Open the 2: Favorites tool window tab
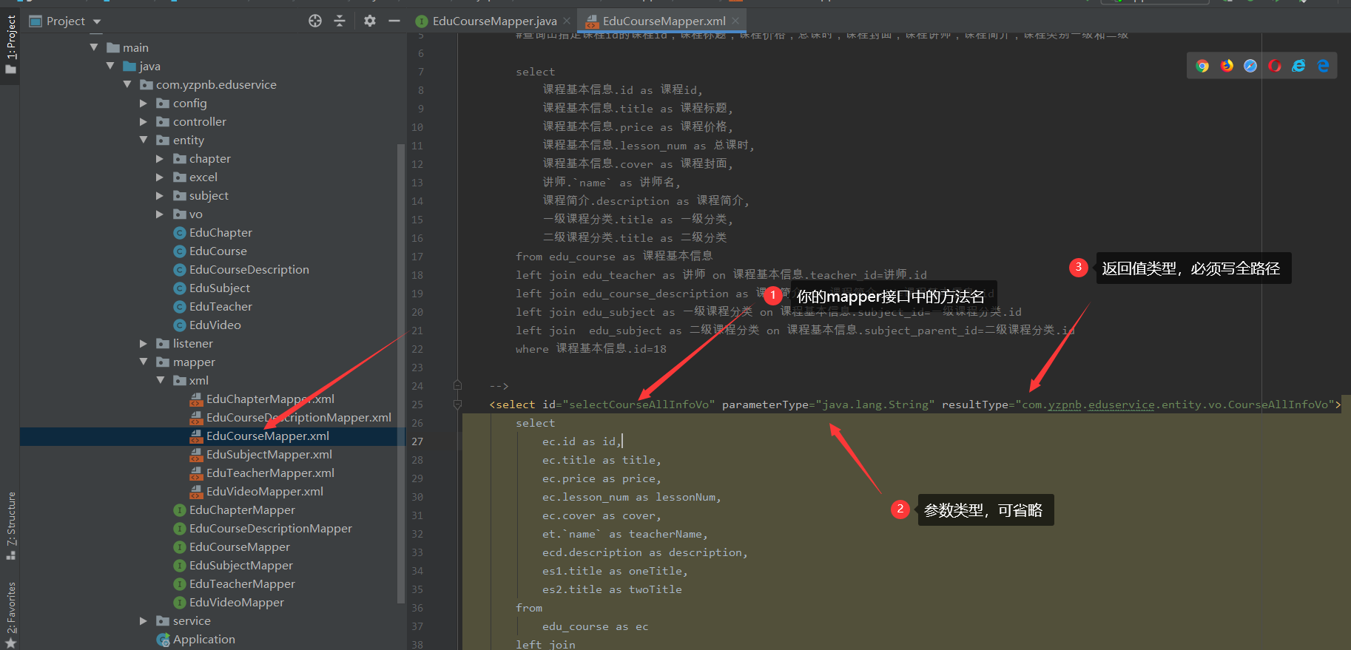 [10, 614]
